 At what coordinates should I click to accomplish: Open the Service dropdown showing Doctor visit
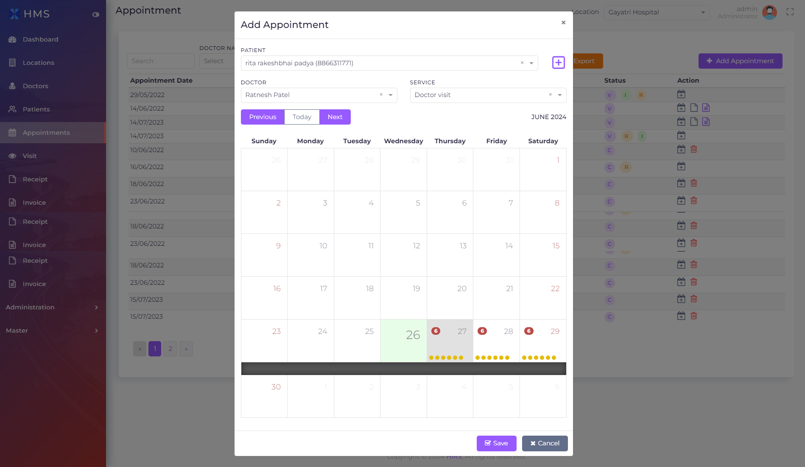(559, 95)
